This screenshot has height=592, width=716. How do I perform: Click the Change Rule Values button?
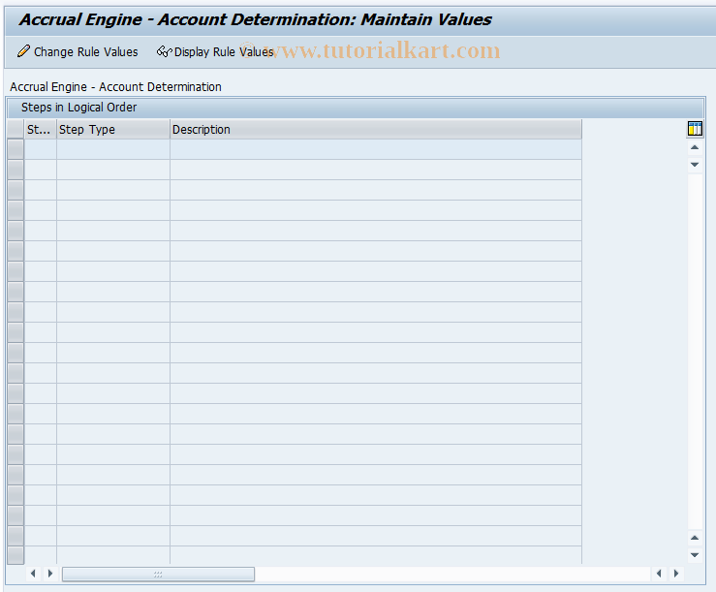coord(78,52)
